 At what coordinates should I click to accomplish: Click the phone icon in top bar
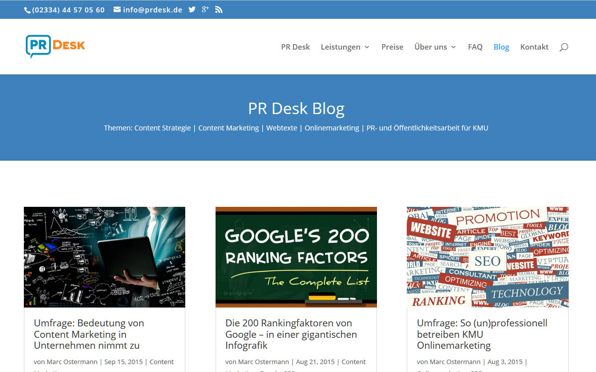pos(27,10)
